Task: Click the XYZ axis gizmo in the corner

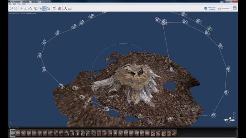Action: [x=11, y=122]
